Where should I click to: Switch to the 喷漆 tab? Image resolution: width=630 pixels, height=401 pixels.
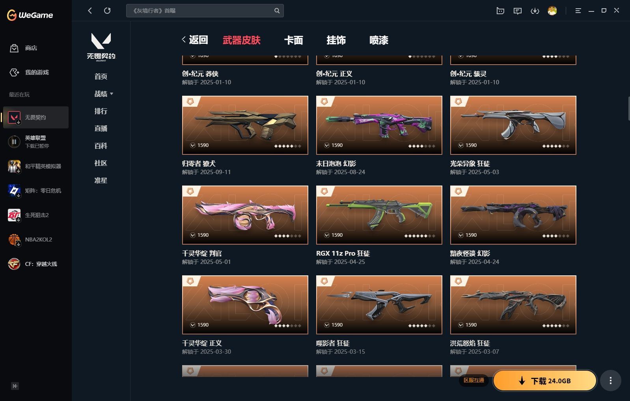click(379, 40)
